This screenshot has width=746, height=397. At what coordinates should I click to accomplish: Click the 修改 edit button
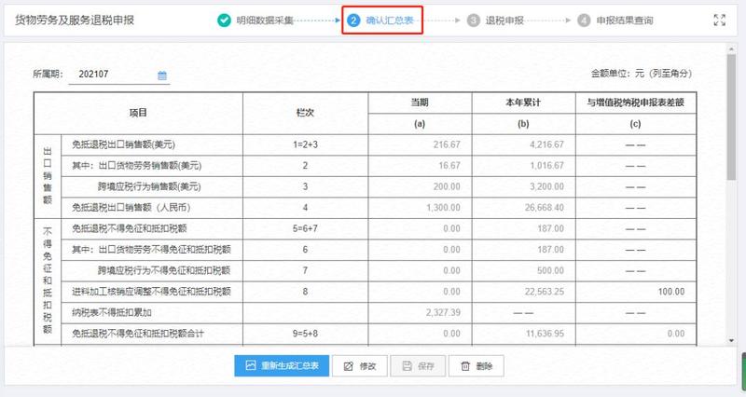[361, 366]
